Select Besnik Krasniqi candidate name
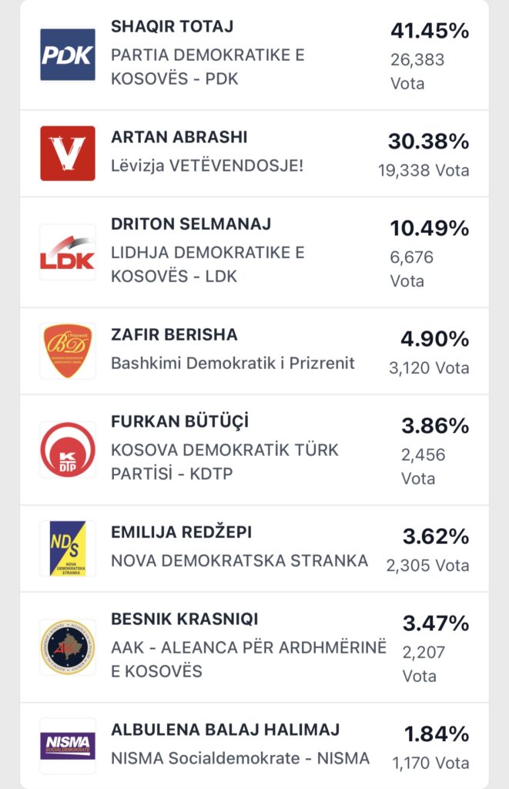 pyautogui.click(x=184, y=619)
